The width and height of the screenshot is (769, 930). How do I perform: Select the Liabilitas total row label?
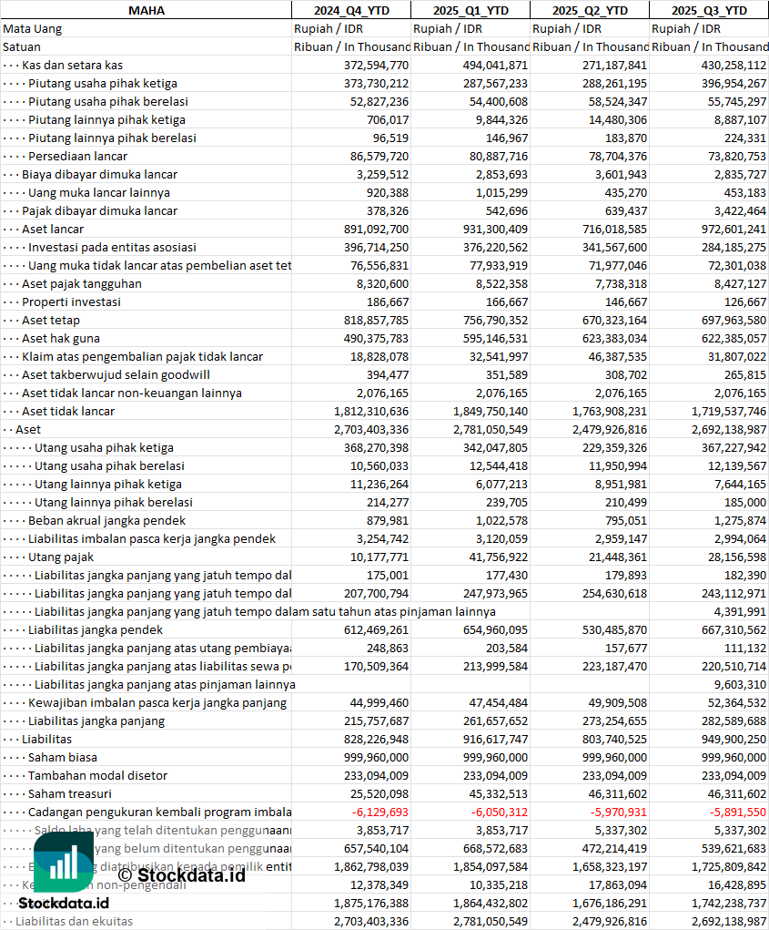pyautogui.click(x=46, y=740)
